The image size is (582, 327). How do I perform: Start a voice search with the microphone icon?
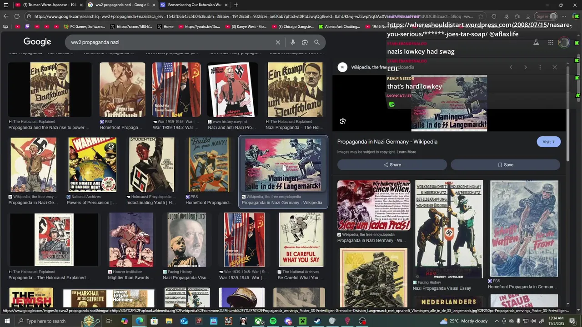tap(292, 42)
